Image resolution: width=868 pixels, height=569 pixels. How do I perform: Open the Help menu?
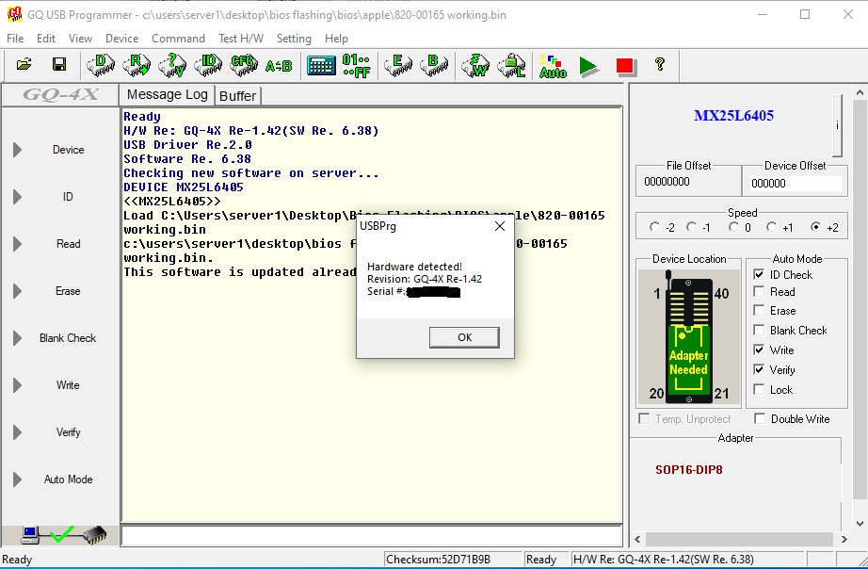tap(337, 39)
